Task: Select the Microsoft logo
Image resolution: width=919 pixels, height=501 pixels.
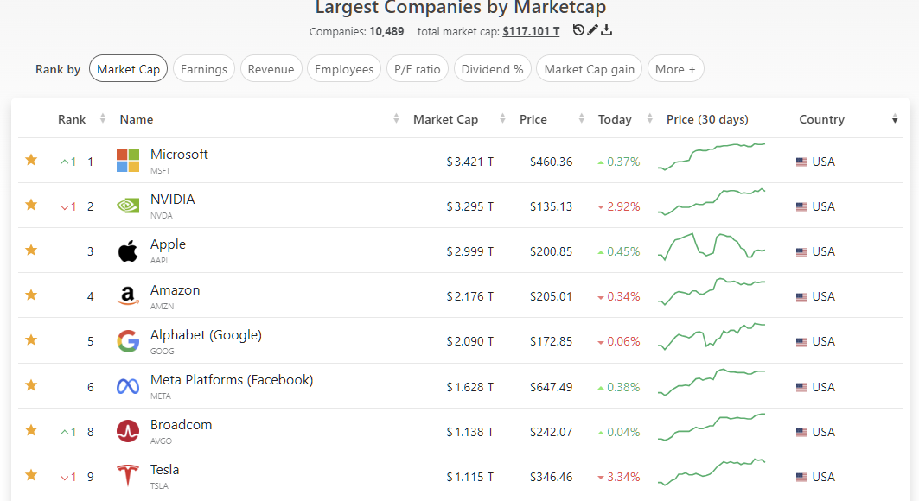Action: [x=127, y=161]
